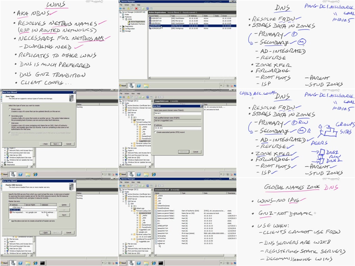Sort by the Record Name column header
Image resolution: width=355 pixels, height=266 pixels.
(x=159, y=16)
